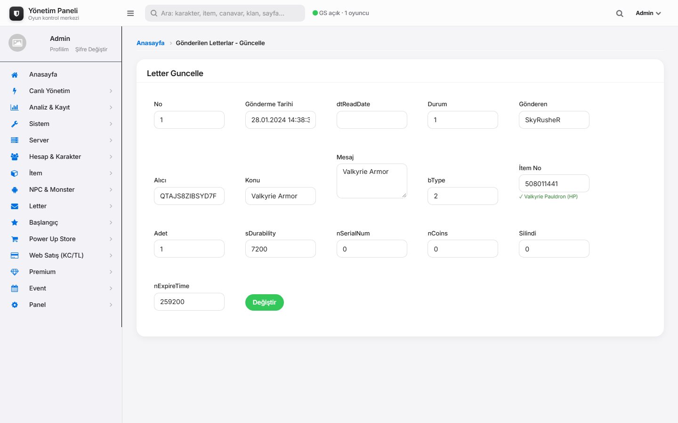This screenshot has width=678, height=423.
Task: Click the search magnifier icon at top right
Action: pos(620,13)
